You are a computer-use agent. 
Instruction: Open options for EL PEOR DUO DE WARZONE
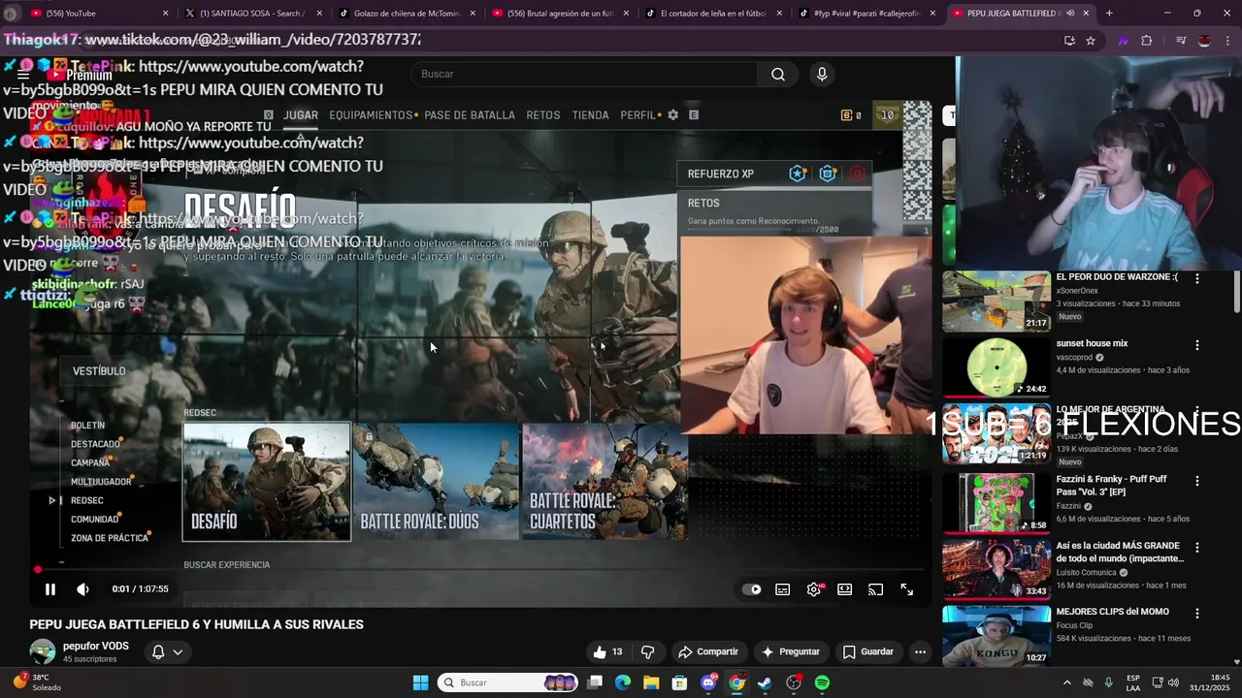pos(1196,278)
